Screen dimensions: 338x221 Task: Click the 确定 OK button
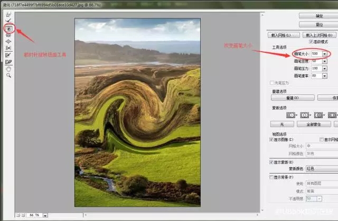coord(318,16)
